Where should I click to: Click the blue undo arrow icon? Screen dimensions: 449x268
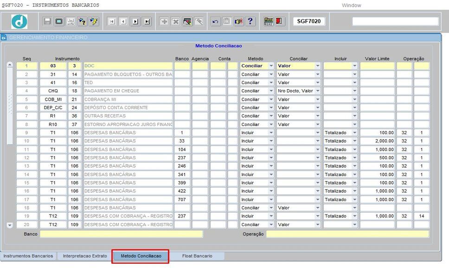[x=215, y=21]
